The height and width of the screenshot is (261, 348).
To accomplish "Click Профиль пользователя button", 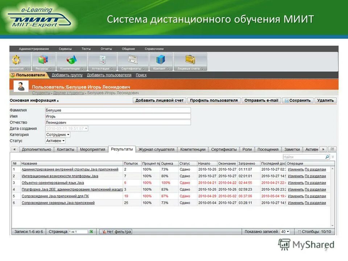I will click(214, 100).
